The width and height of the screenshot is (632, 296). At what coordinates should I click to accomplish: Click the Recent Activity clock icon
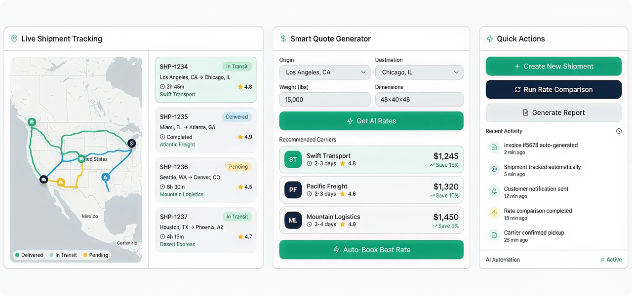[x=619, y=131]
